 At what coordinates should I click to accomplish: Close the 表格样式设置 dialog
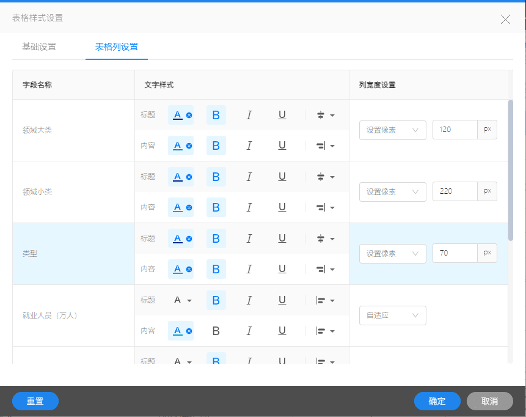[x=506, y=19]
